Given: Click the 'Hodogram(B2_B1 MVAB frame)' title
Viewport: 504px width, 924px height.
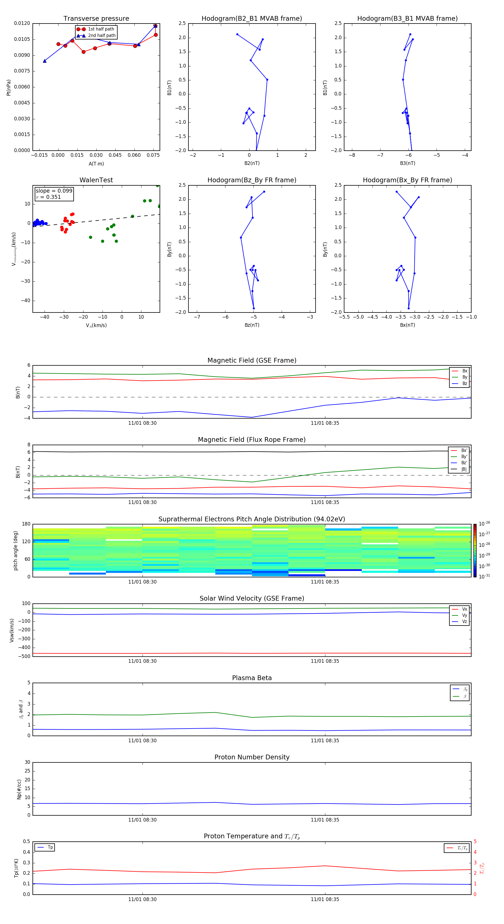Looking at the screenshot, I should (252, 18).
